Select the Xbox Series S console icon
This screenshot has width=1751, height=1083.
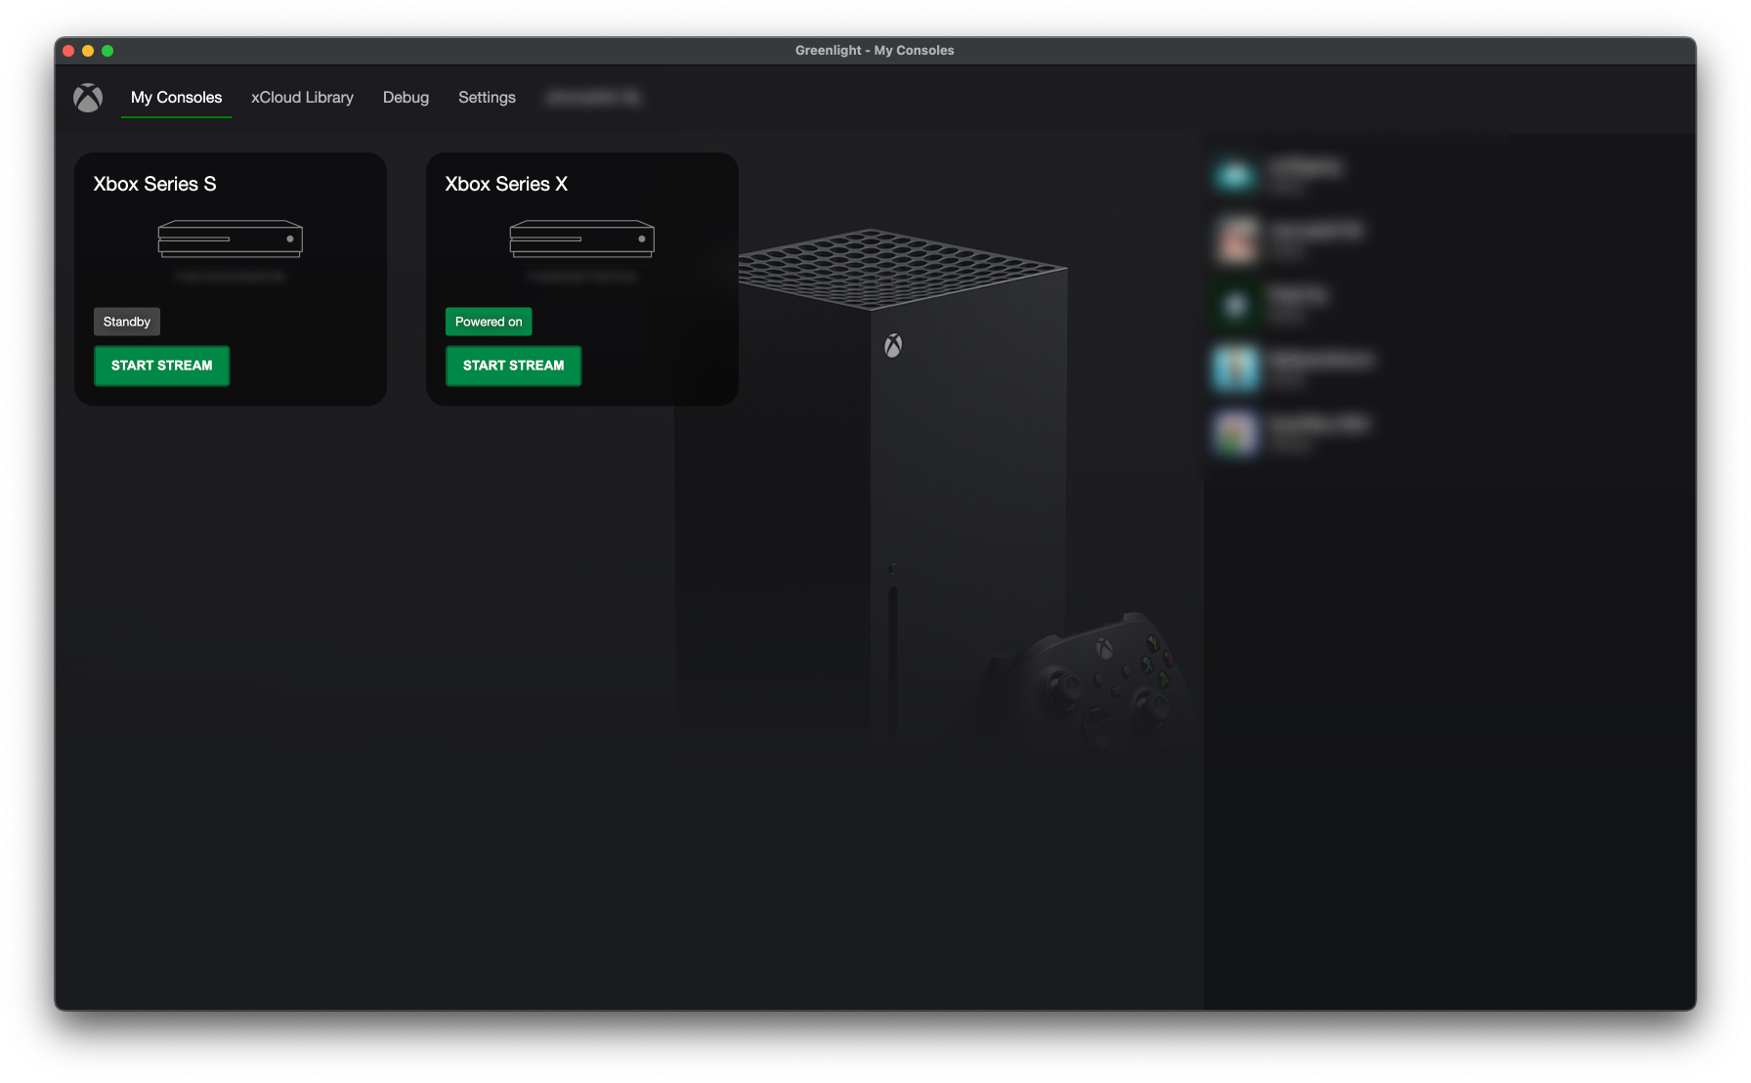pyautogui.click(x=231, y=239)
